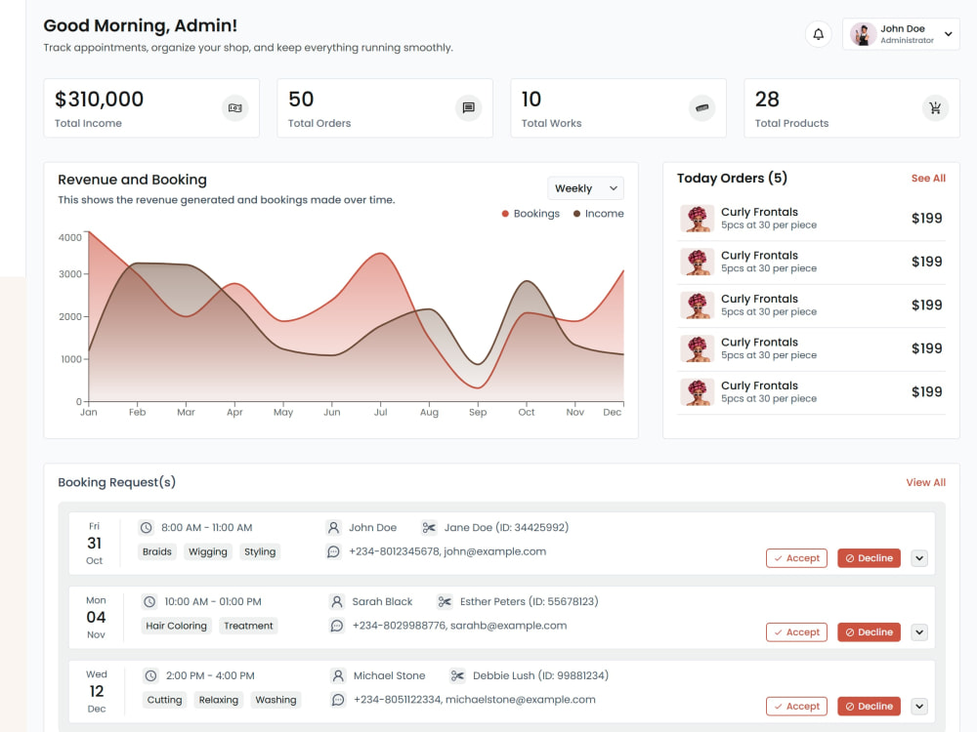Accept the Michael Stone booking request
This screenshot has width=977, height=732.
pyautogui.click(x=796, y=707)
